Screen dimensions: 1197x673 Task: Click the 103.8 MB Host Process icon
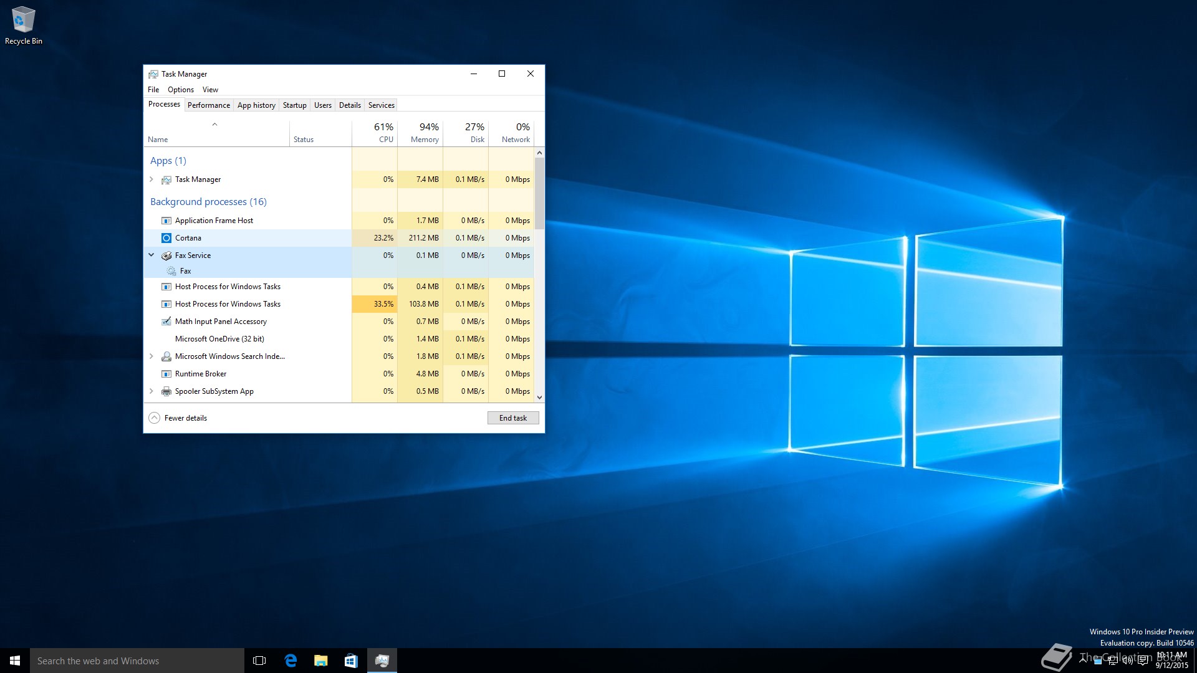pyautogui.click(x=166, y=304)
